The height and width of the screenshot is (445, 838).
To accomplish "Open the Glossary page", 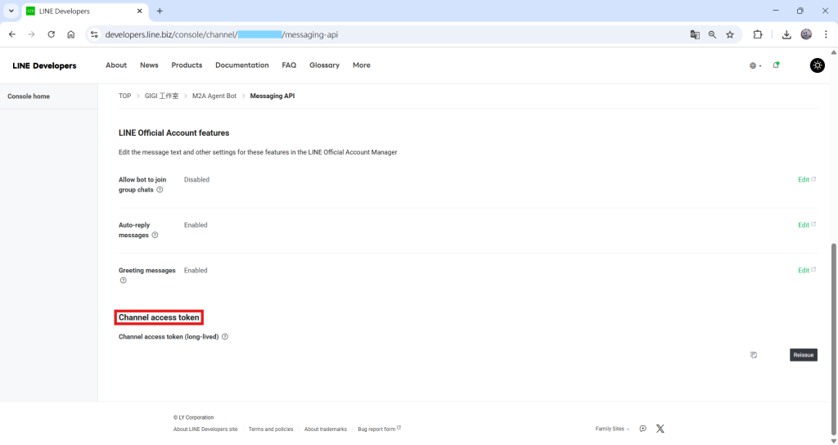I will click(x=324, y=65).
